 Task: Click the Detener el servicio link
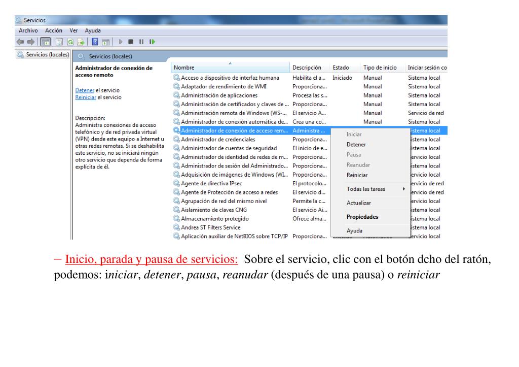[x=85, y=90]
